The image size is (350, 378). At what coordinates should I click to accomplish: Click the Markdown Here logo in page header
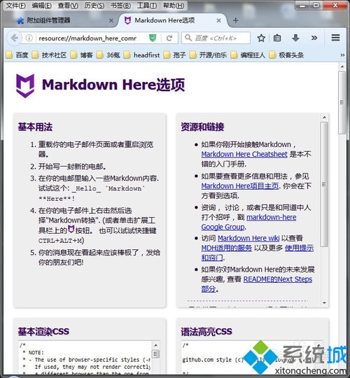coord(25,85)
